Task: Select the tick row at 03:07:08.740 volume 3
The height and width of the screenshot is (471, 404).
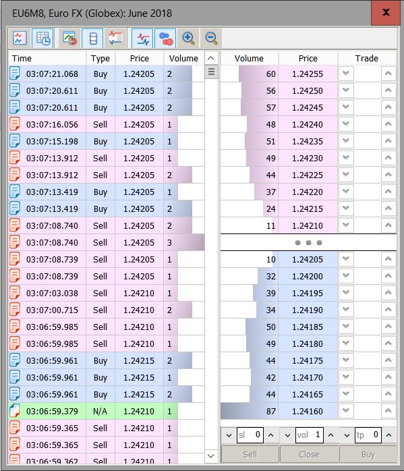Action: [107, 242]
